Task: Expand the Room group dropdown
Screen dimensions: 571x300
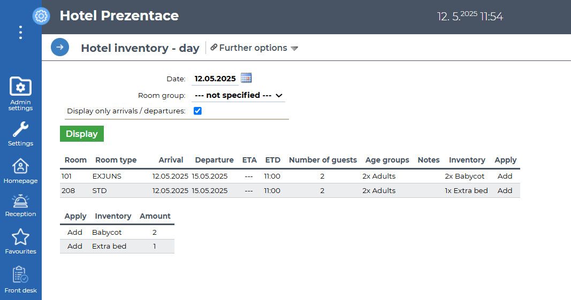Action: pos(238,95)
